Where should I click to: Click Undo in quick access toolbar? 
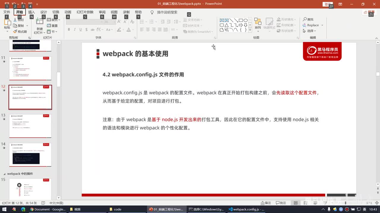pyautogui.click(x=14, y=4)
